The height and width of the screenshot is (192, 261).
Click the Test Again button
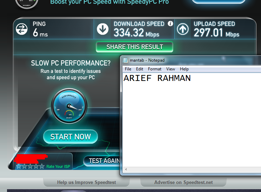(101, 161)
